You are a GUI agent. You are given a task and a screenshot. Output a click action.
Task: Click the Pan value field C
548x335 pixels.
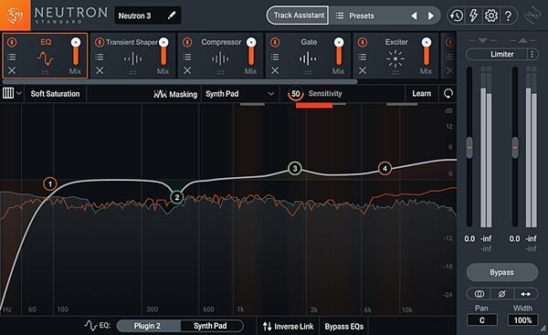pyautogui.click(x=482, y=320)
